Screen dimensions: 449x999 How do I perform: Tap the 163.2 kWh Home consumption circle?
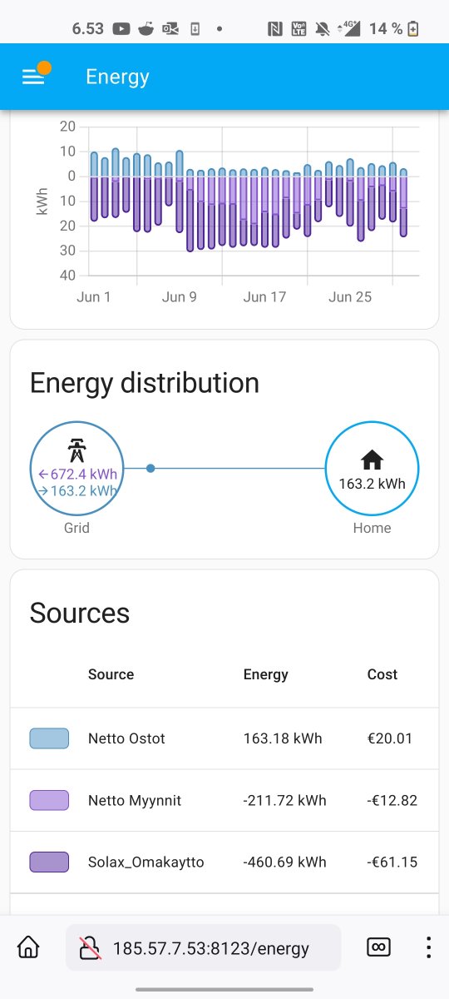pos(372,469)
